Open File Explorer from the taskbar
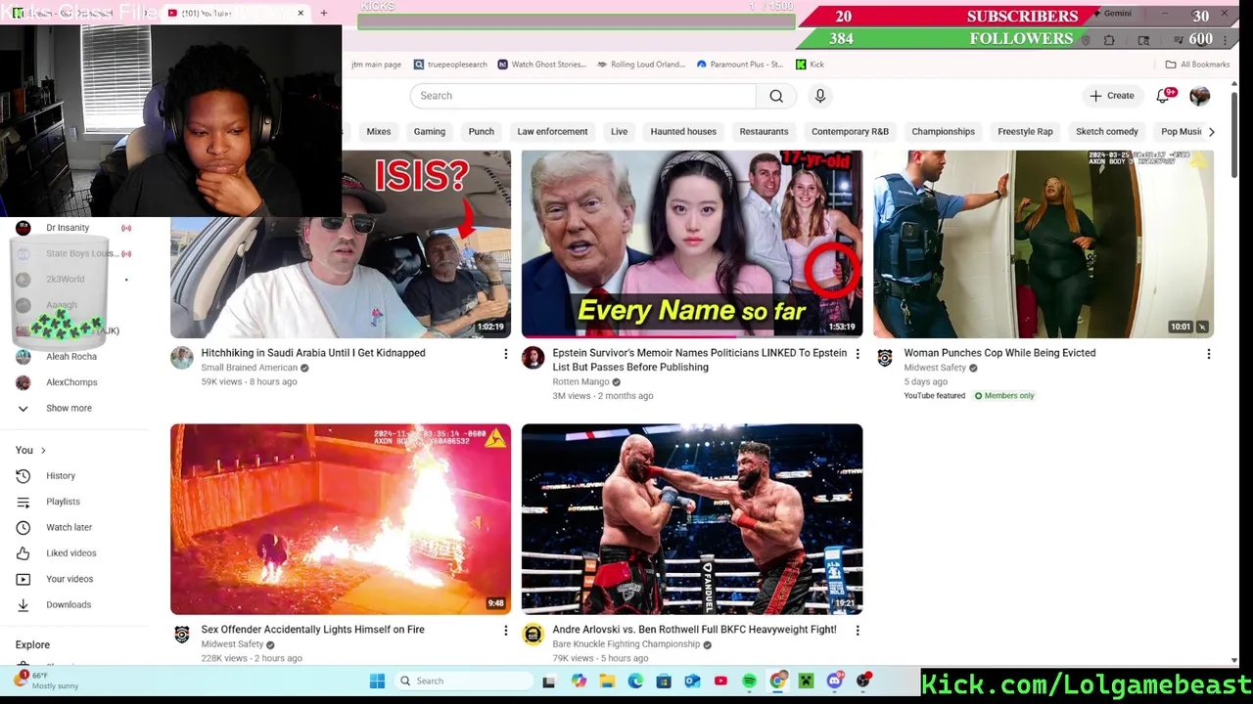 point(607,682)
